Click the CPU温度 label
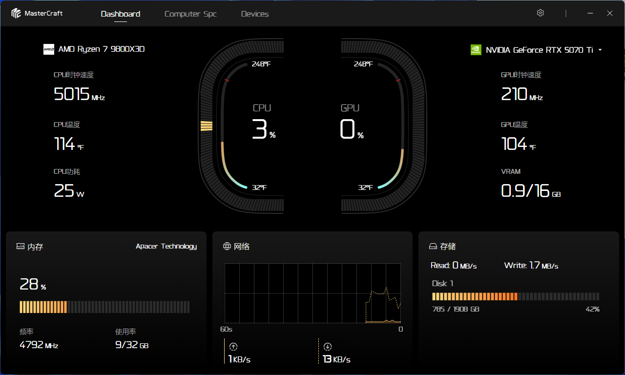The height and width of the screenshot is (375, 625). tap(67, 125)
